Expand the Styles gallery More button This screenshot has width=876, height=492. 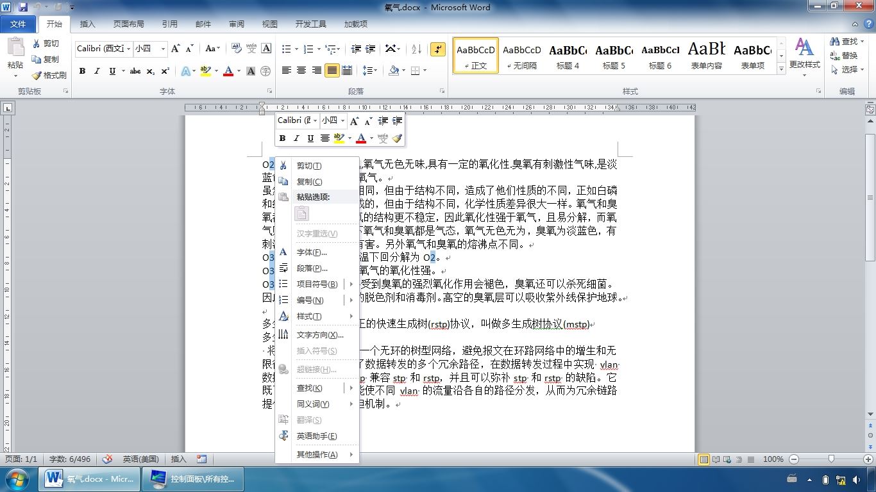tap(781, 68)
